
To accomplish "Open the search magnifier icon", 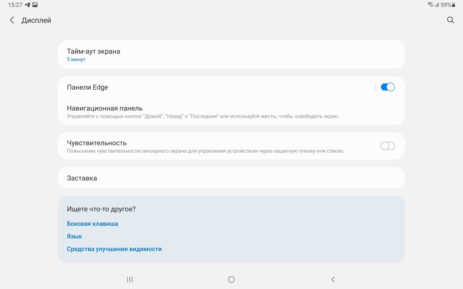I will coord(450,20).
